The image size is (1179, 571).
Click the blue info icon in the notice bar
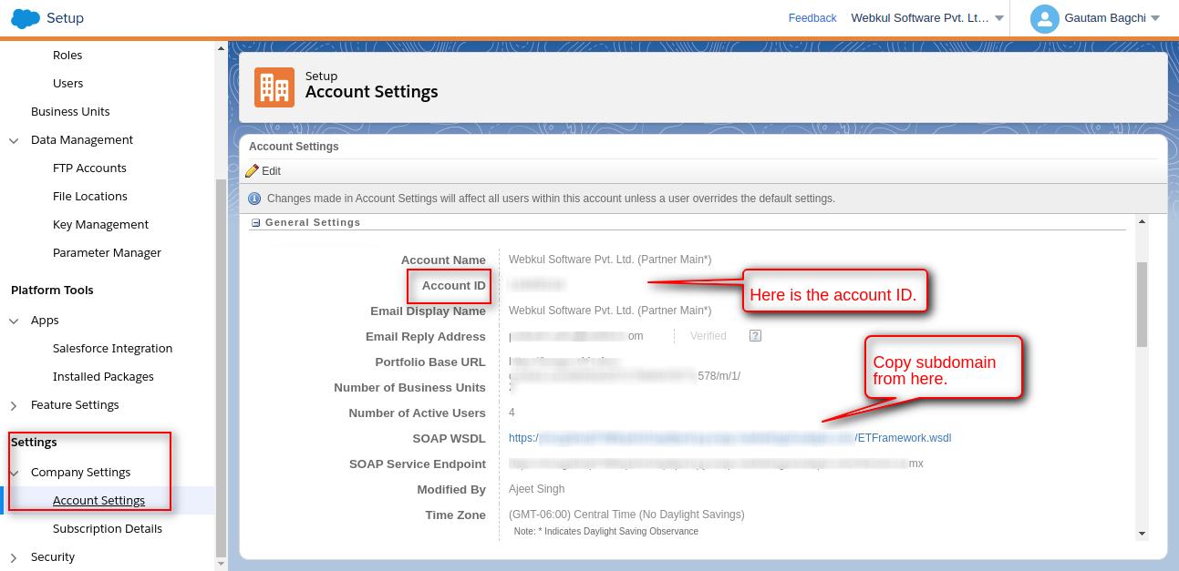pos(255,198)
